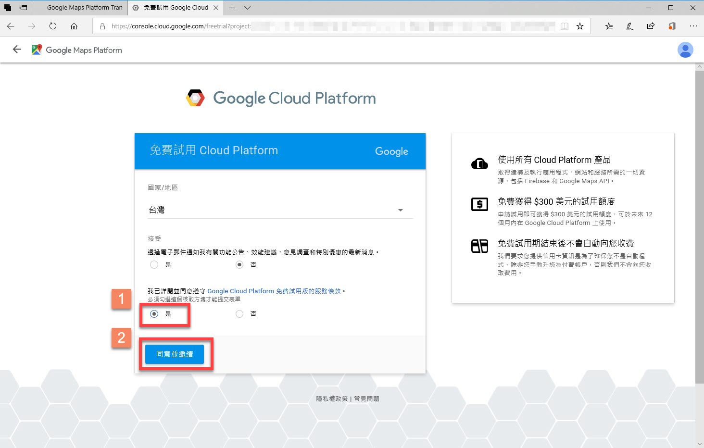
Task: Click the 同意並繼續 button
Action: 175,354
